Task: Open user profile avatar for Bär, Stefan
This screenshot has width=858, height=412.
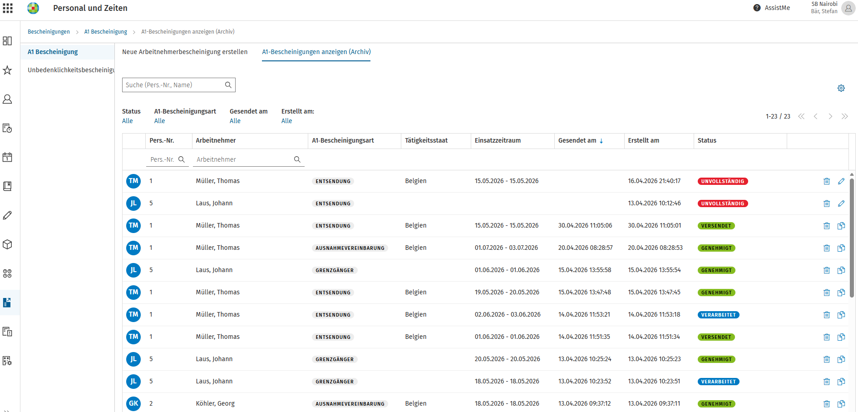Action: click(848, 8)
